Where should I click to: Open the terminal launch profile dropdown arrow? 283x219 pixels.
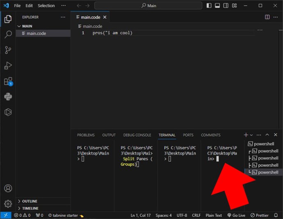[251, 135]
